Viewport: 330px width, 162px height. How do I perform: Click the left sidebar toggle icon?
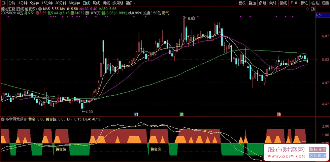tap(4, 3)
